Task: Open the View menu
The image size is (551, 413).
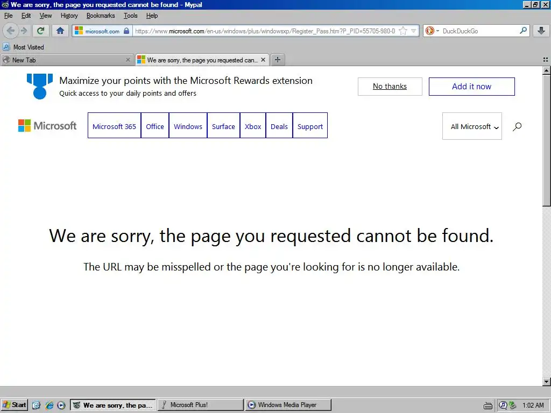Action: click(46, 16)
